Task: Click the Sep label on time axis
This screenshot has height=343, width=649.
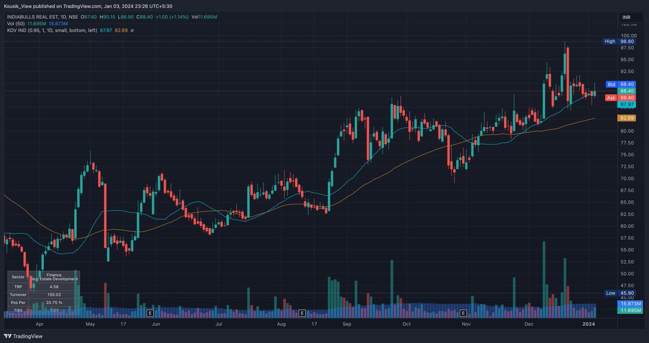Action: 347,324
